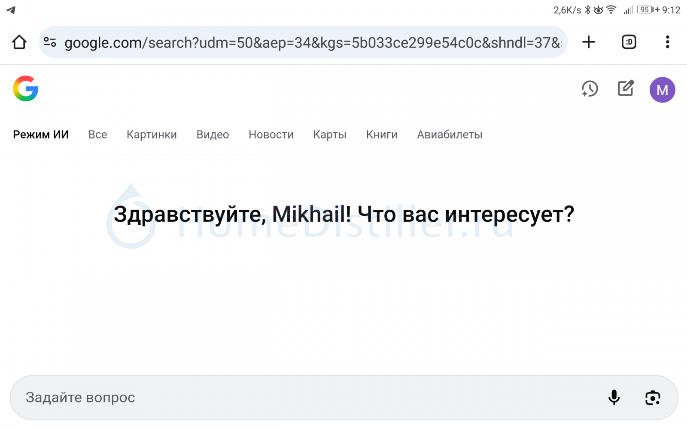This screenshot has height=429, width=687.
Task: Open Google Lens camera search
Action: [x=653, y=398]
